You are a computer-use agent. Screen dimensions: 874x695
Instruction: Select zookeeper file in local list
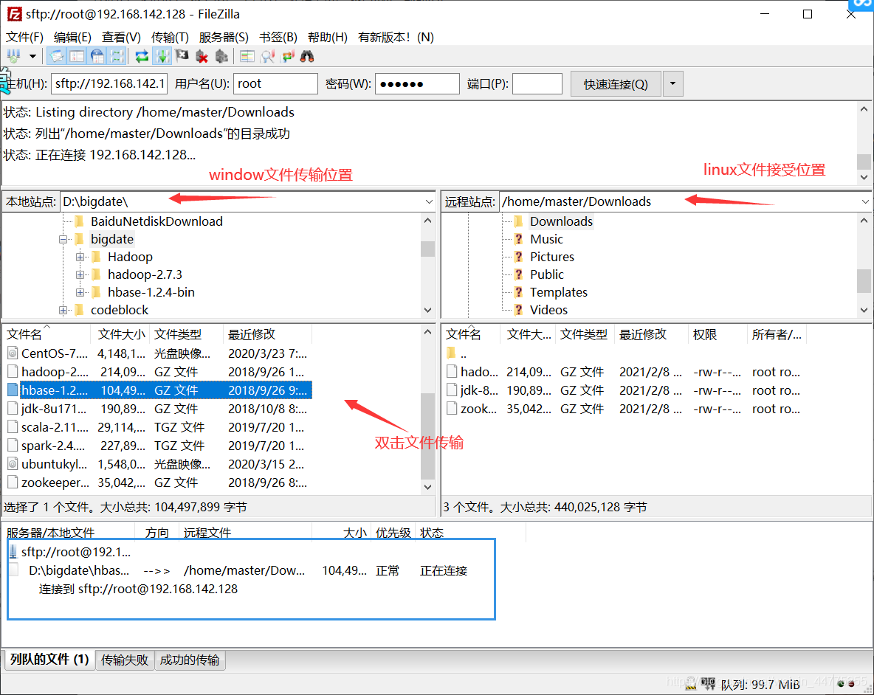pos(158,483)
